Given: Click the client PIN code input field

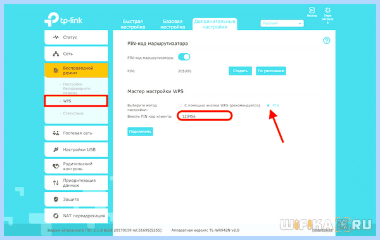Looking at the screenshot, I should [x=205, y=116].
